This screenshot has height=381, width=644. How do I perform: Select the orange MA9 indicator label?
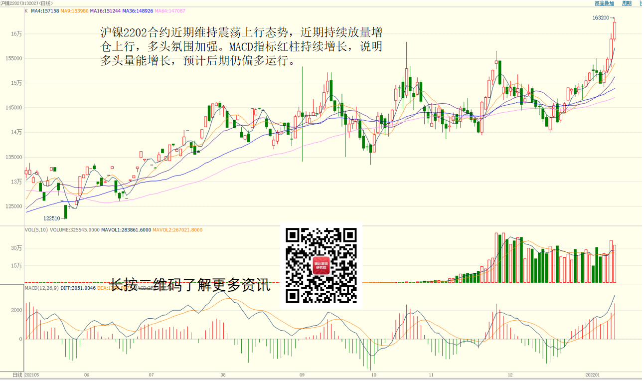coord(74,10)
